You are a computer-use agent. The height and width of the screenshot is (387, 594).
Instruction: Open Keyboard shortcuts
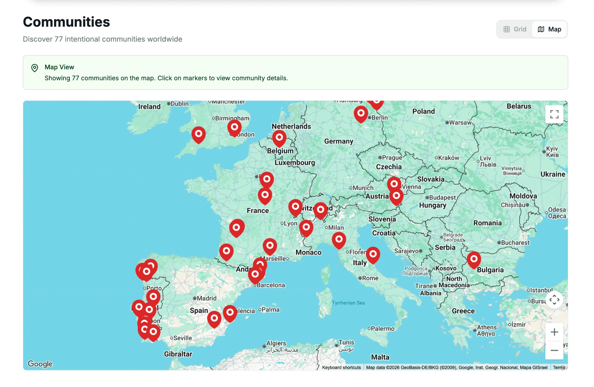(x=342, y=367)
